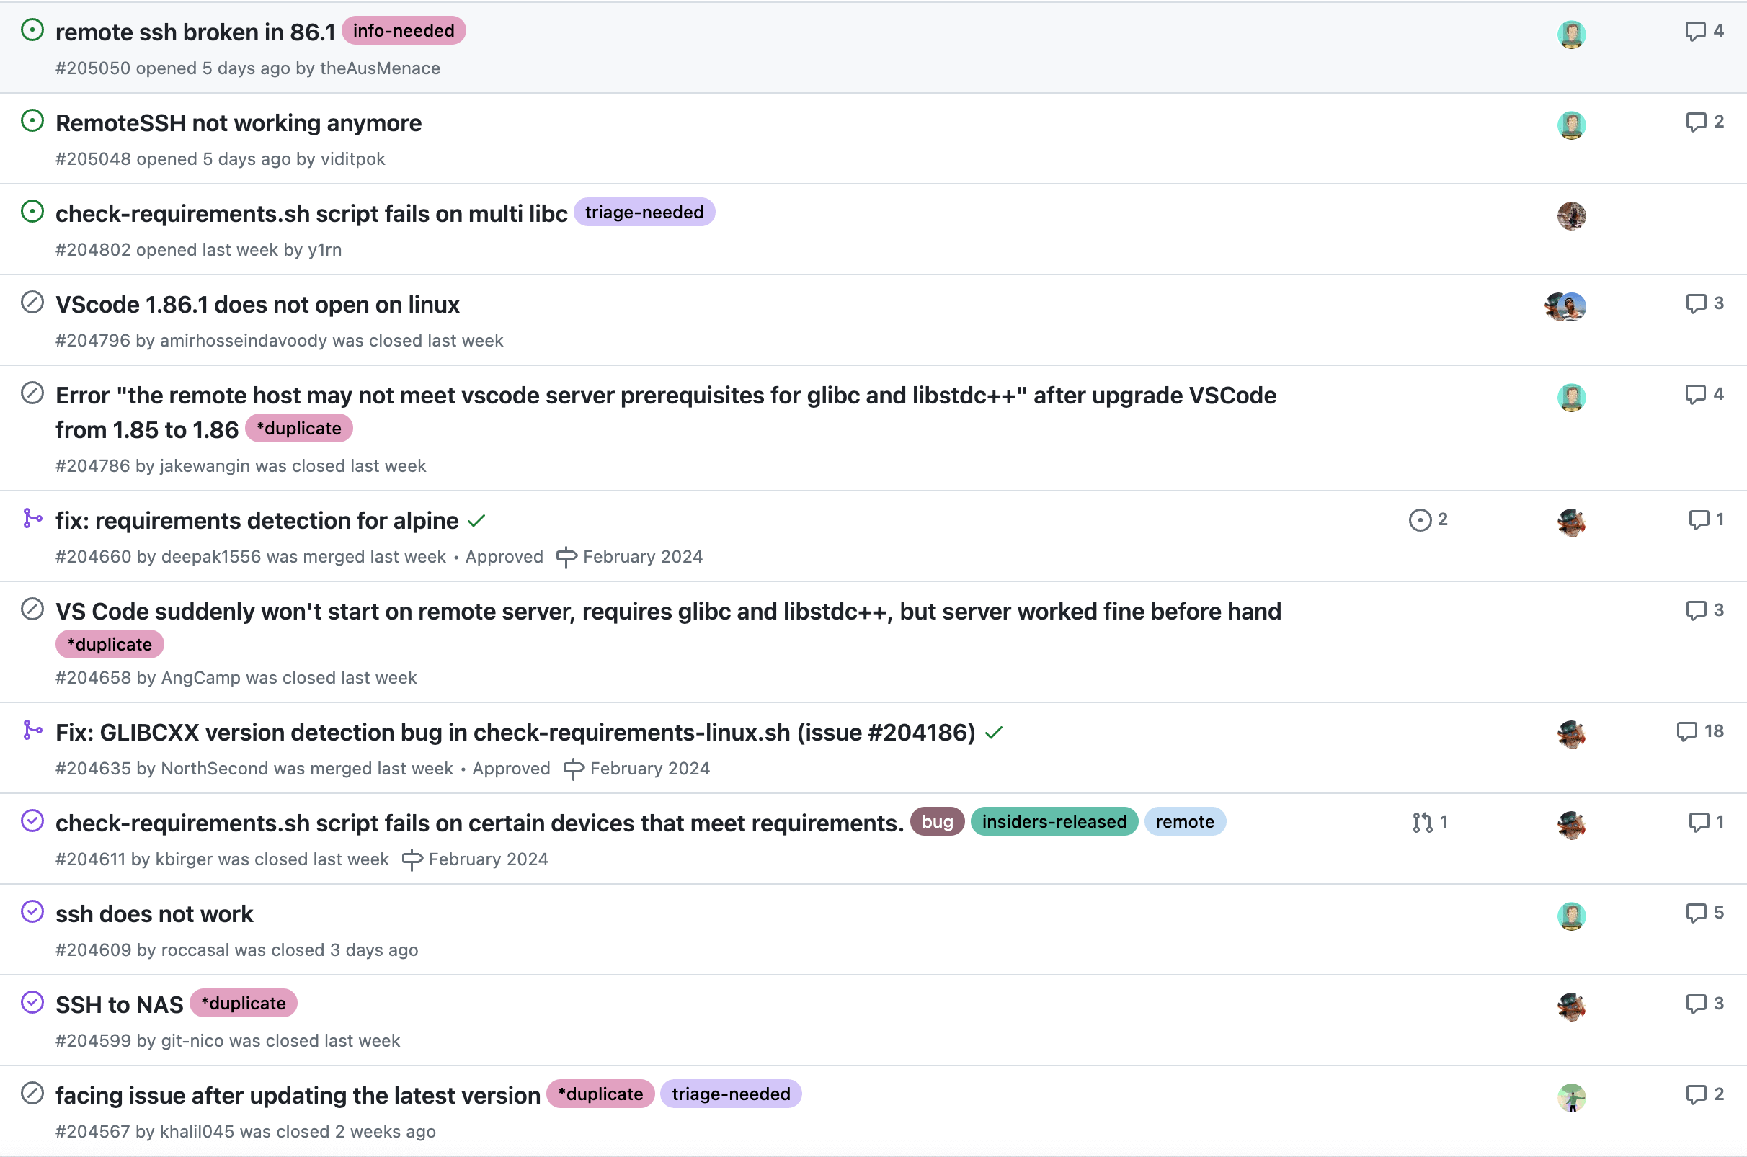
Task: Open comments on 'RemoteSSH not working anymore'
Action: (x=1704, y=122)
